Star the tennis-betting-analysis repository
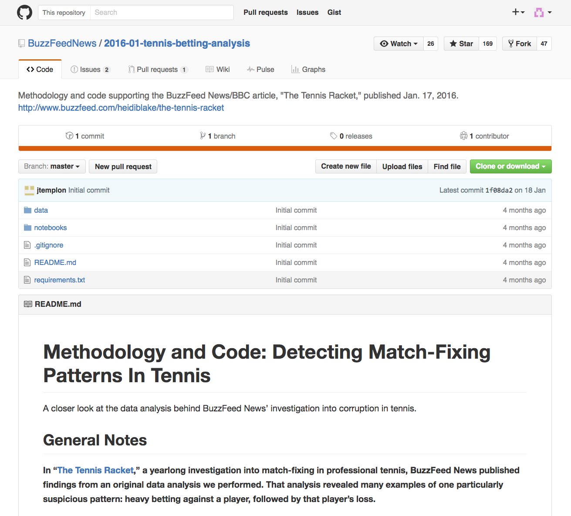 coord(461,44)
